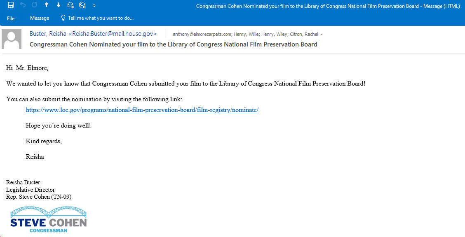Click in Tell me what you want to do field

pos(101,18)
